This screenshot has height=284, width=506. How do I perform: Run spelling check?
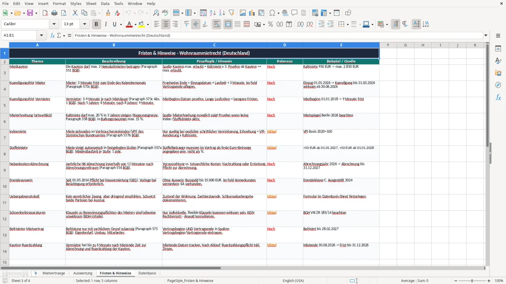pyautogui.click(x=165, y=13)
